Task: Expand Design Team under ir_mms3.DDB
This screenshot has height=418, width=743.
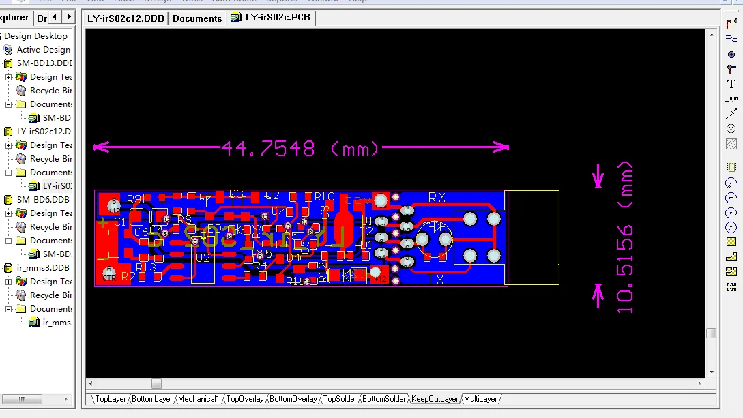Action: 9,282
